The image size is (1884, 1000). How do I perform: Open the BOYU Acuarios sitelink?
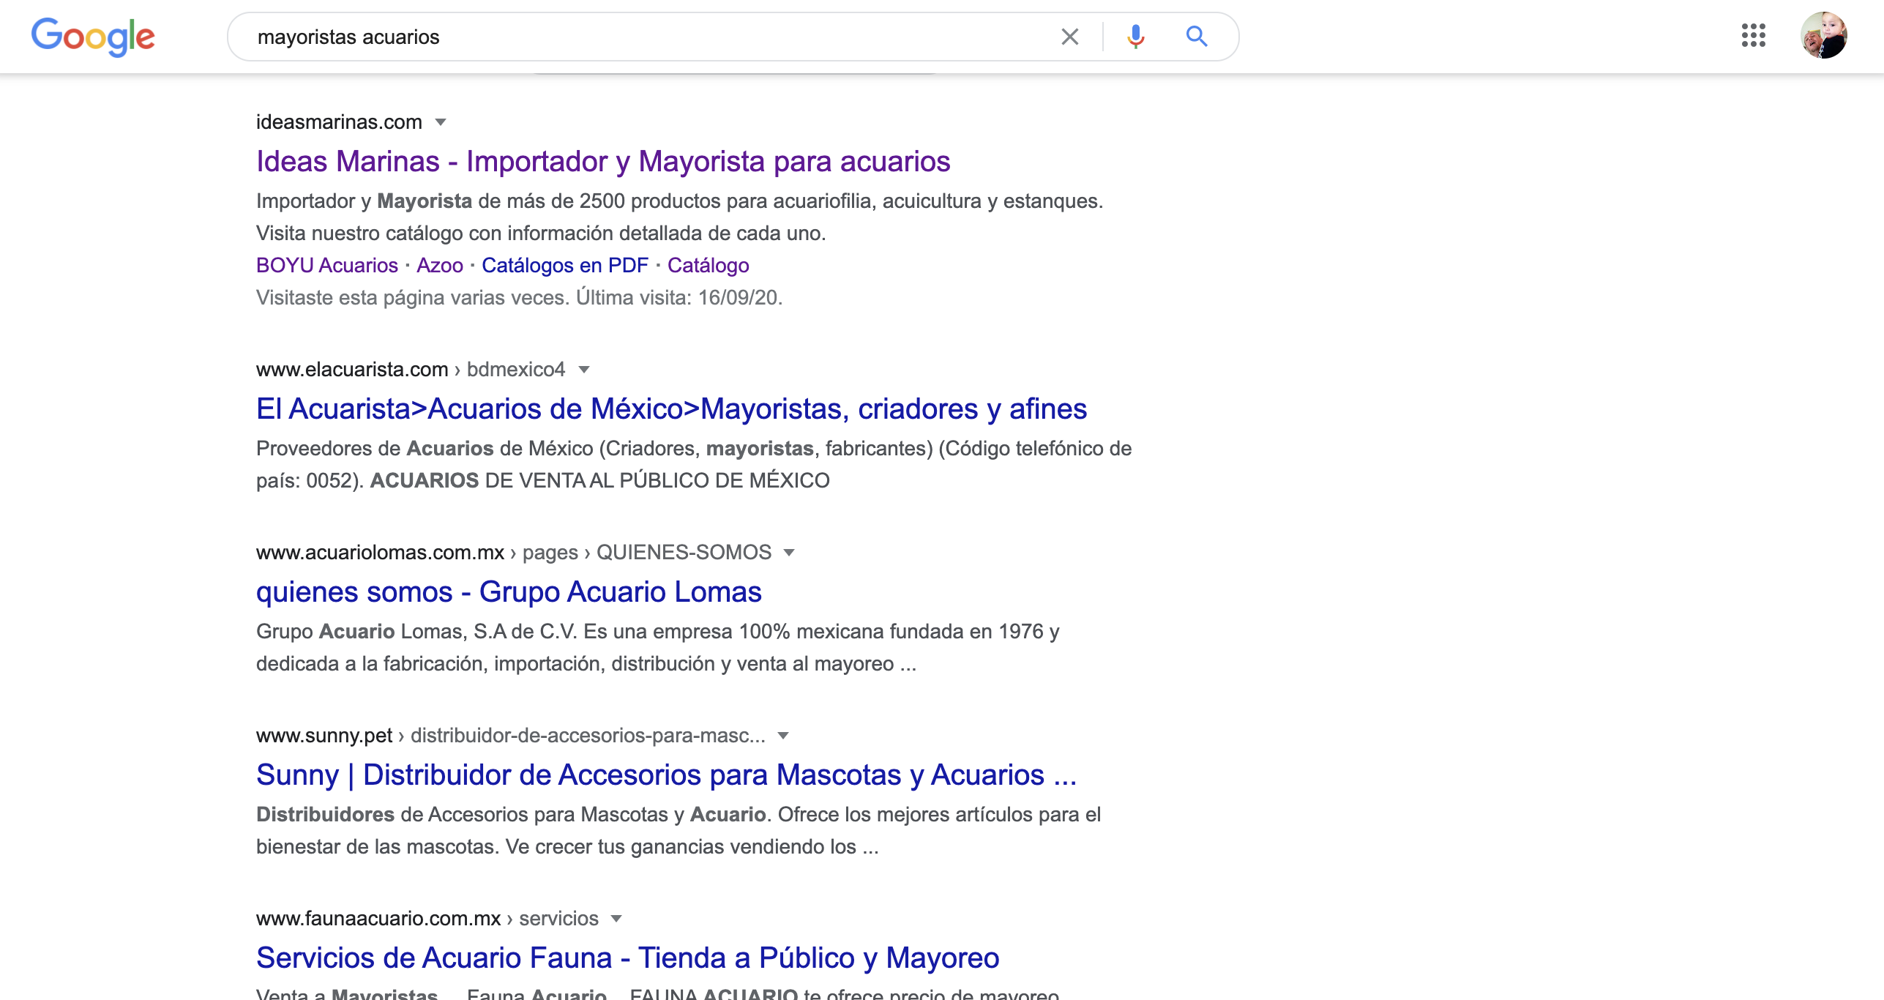point(327,265)
